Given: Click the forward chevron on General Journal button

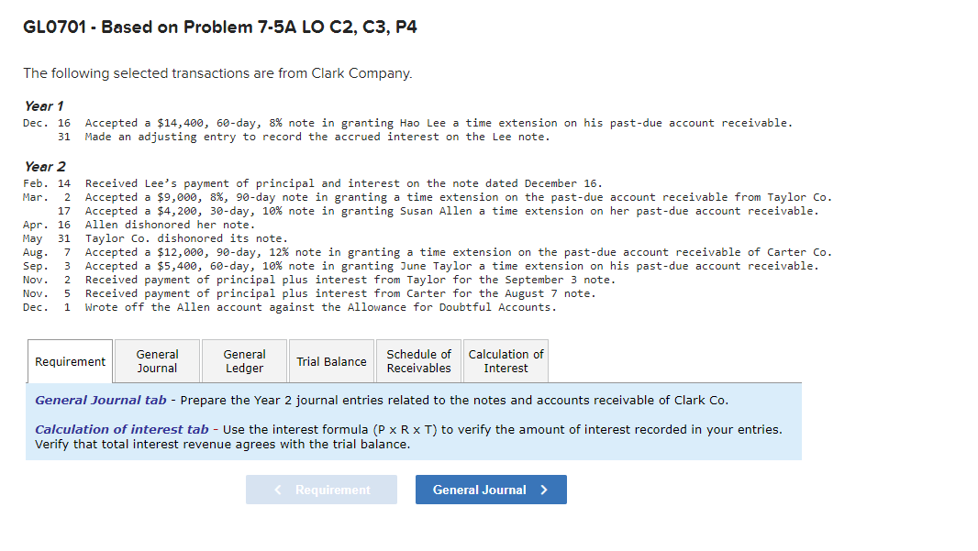Looking at the screenshot, I should 544,489.
